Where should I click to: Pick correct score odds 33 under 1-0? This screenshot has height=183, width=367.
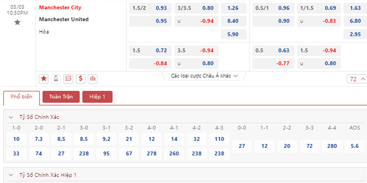(x=17, y=154)
